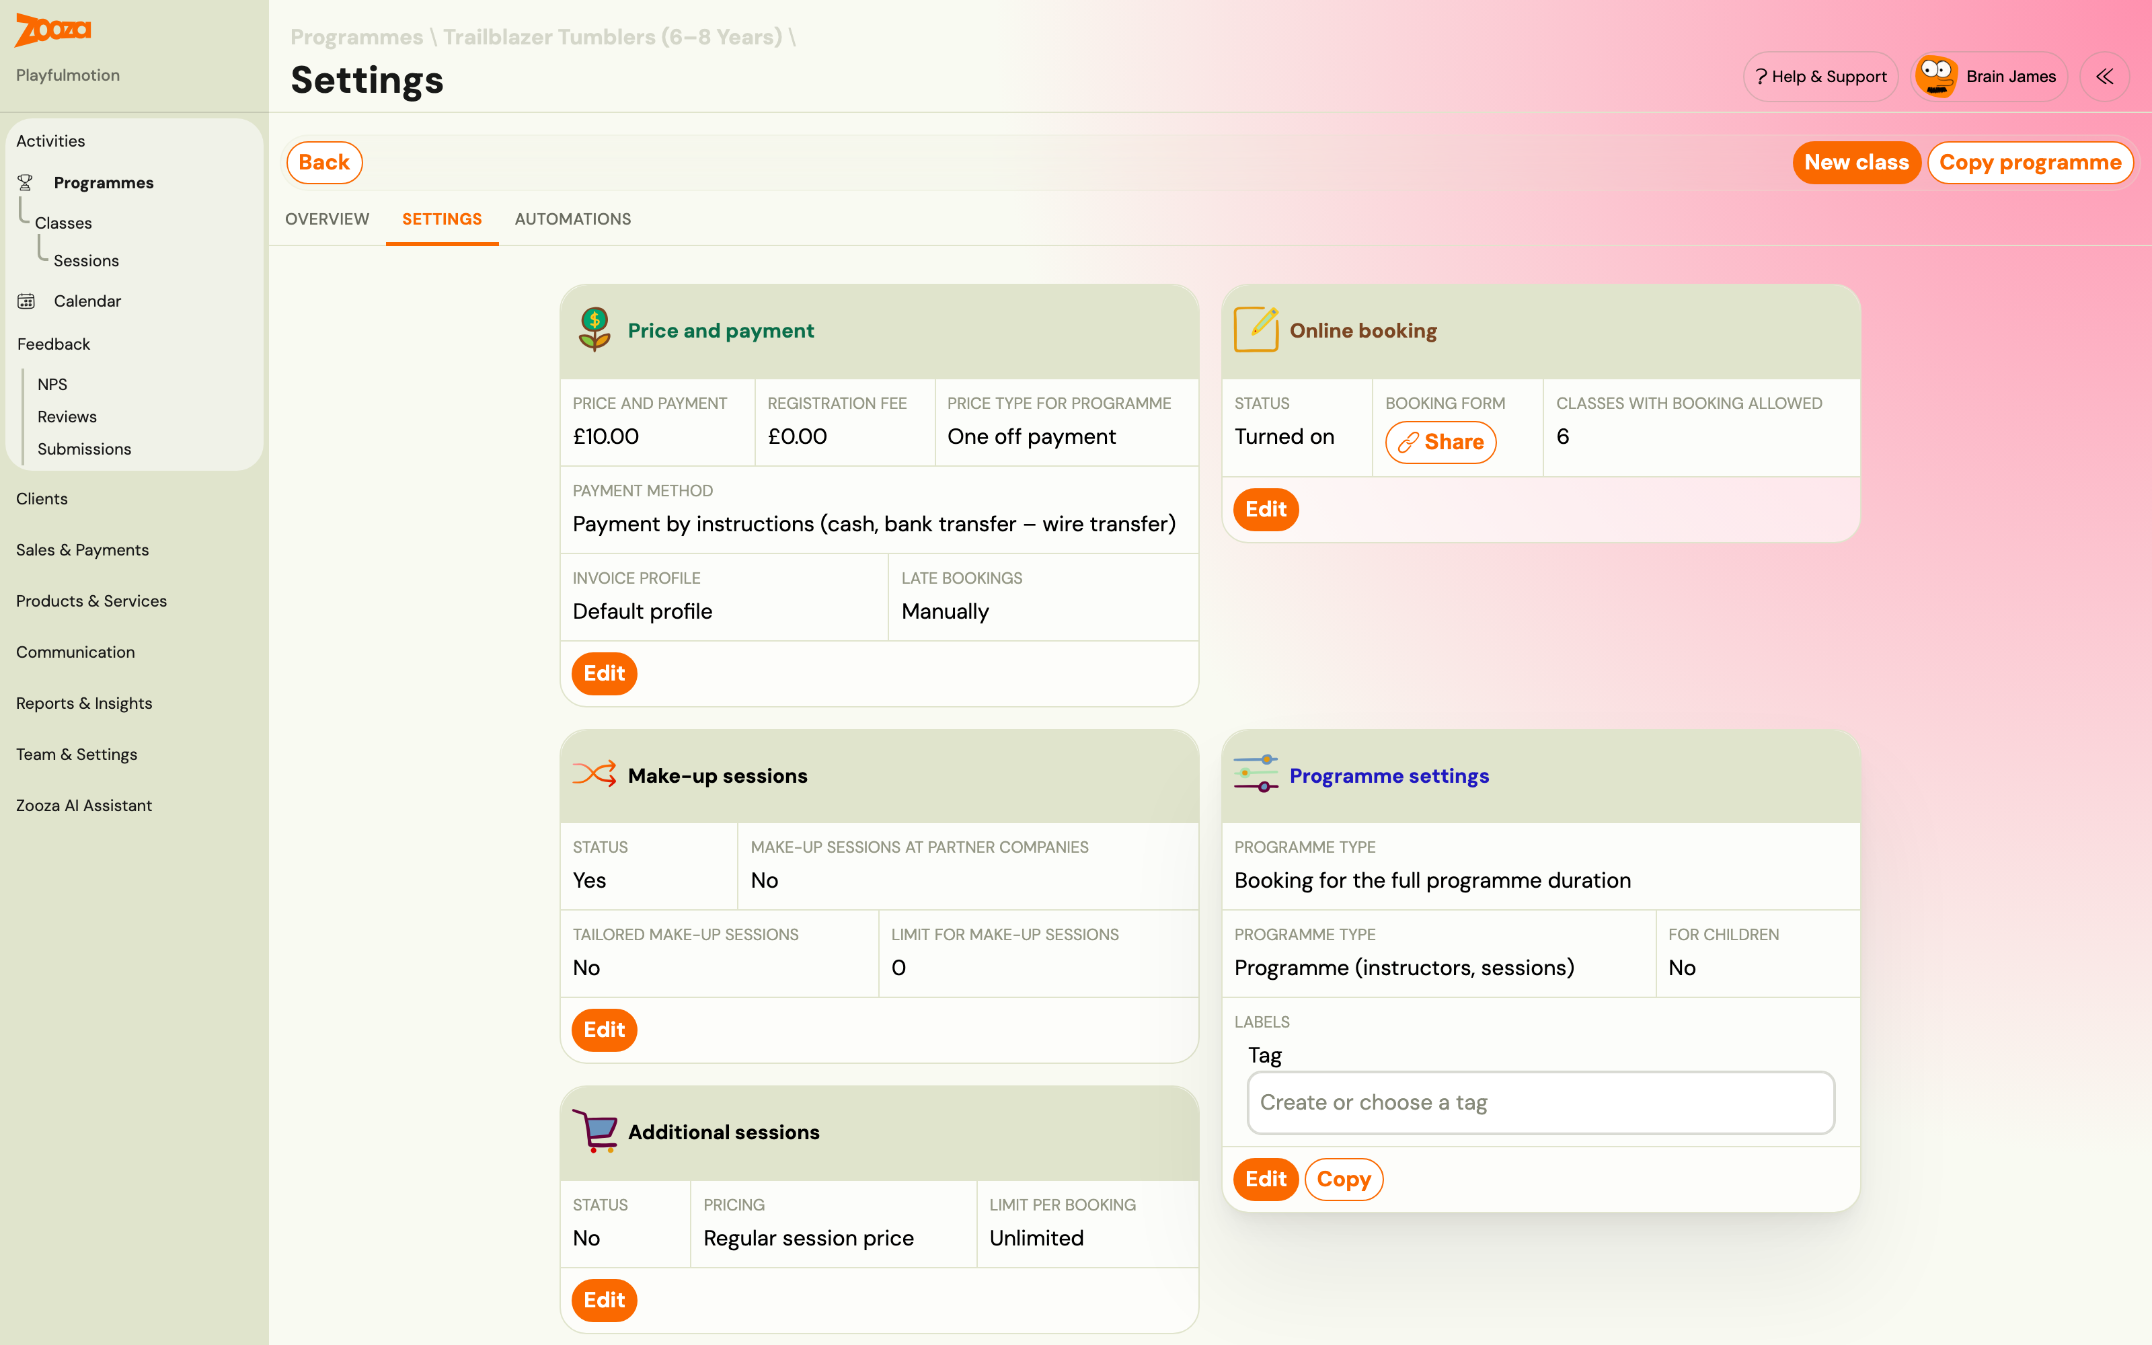Click the Additional sessions cart icon
Viewport: 2152px width, 1345px height.
594,1130
